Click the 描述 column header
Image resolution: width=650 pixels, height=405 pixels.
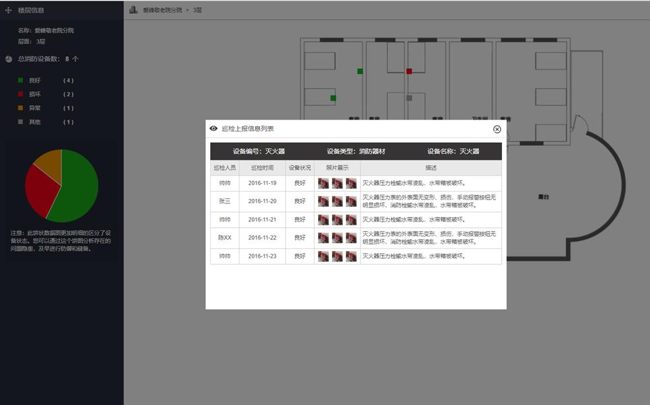point(431,168)
